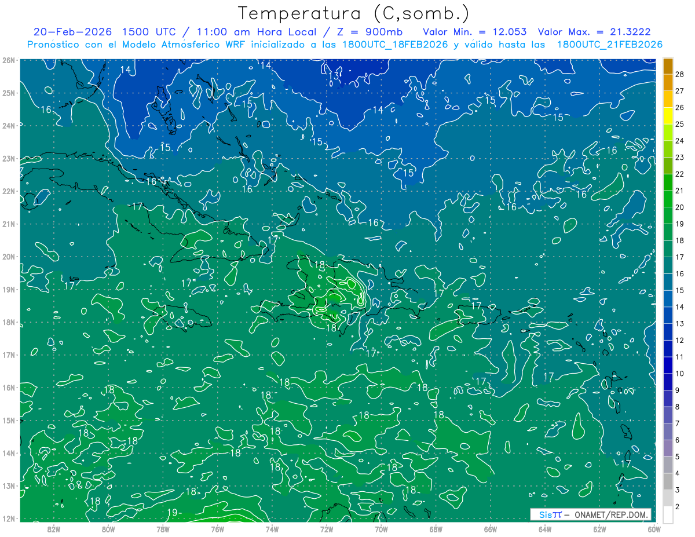
Task: Click the date text '20-Feb-2026'
Action: [73, 32]
